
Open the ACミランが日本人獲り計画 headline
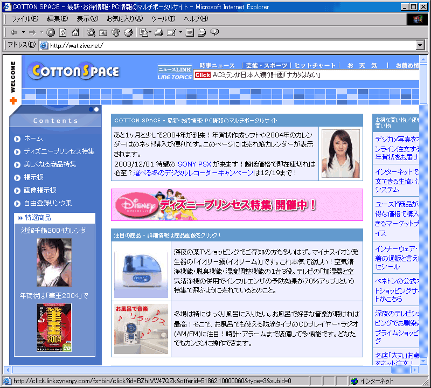(266, 75)
